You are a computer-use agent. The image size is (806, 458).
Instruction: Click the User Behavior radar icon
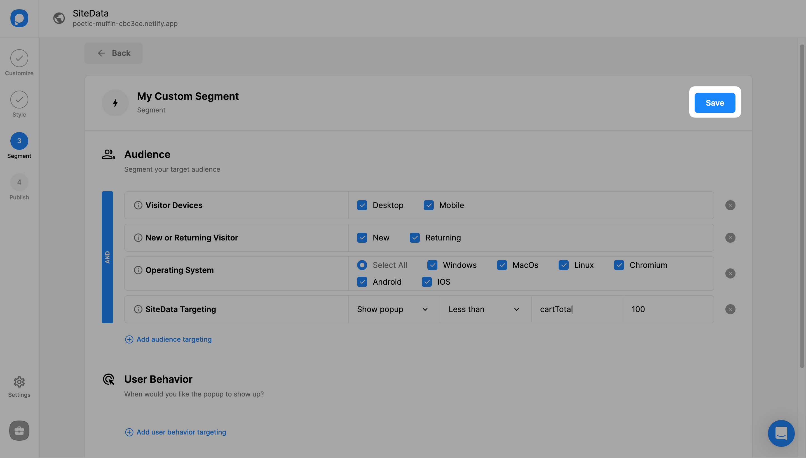(x=109, y=379)
